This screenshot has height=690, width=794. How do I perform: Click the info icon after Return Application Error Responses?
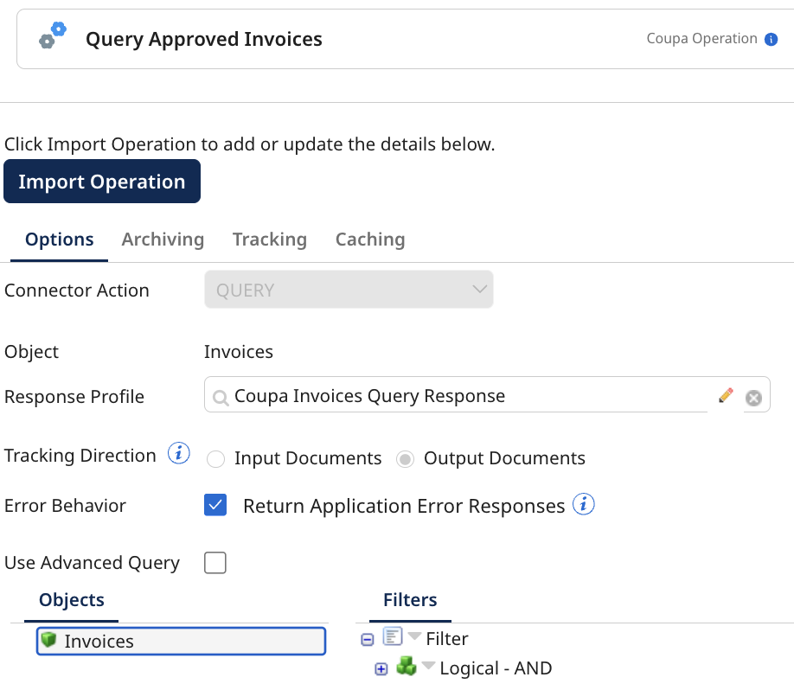pos(583,506)
